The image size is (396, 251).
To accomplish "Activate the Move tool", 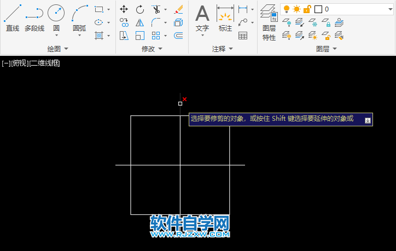I will [x=124, y=9].
